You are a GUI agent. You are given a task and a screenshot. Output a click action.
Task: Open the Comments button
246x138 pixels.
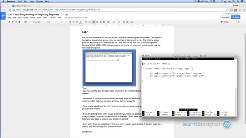click(x=225, y=17)
